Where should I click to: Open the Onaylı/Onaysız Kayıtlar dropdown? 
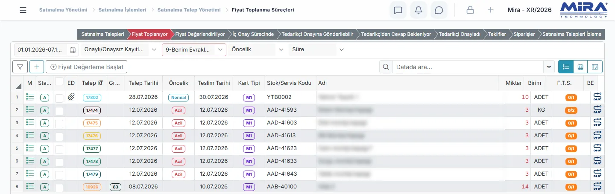click(x=120, y=49)
